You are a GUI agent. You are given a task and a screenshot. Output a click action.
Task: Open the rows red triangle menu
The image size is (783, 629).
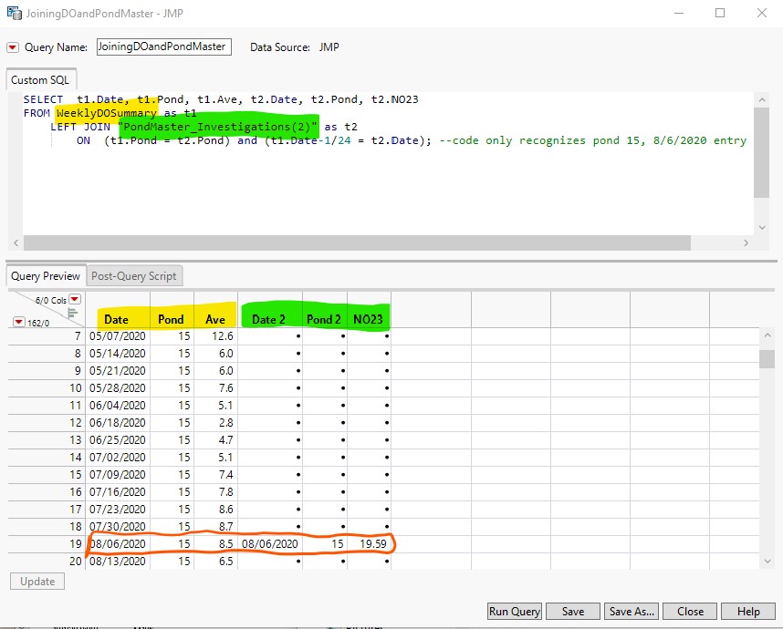(21, 321)
